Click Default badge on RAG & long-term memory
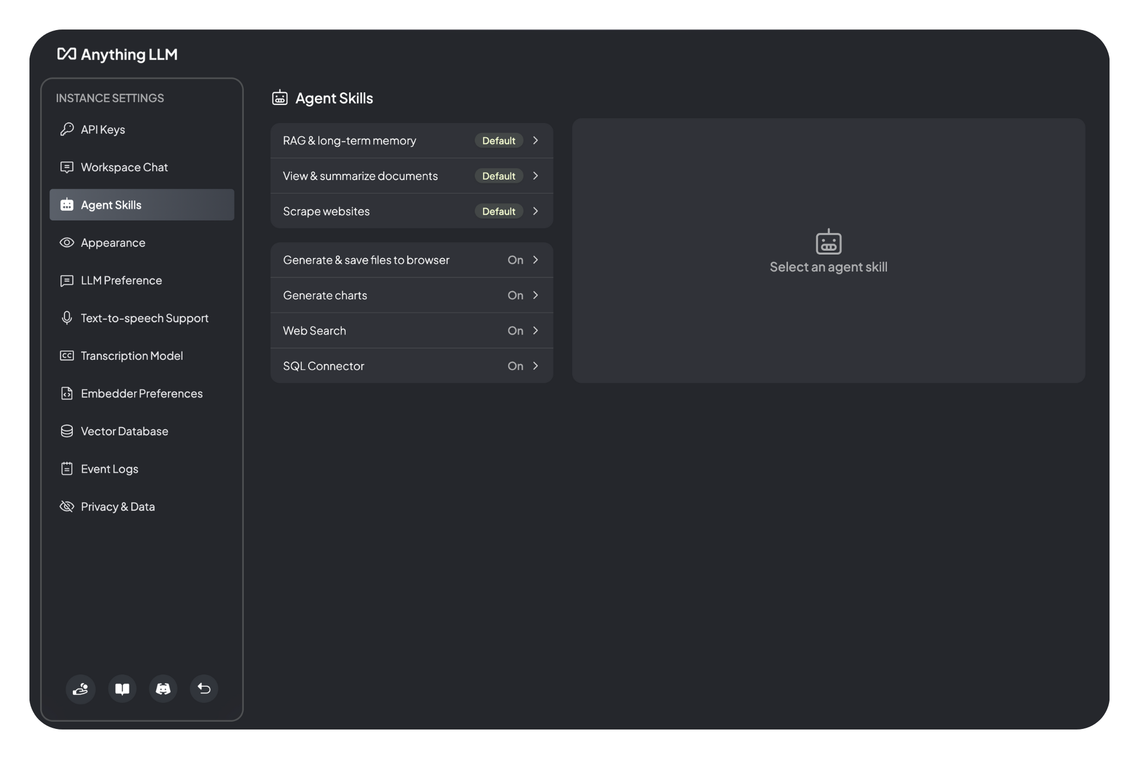This screenshot has width=1139, height=759. pos(499,141)
